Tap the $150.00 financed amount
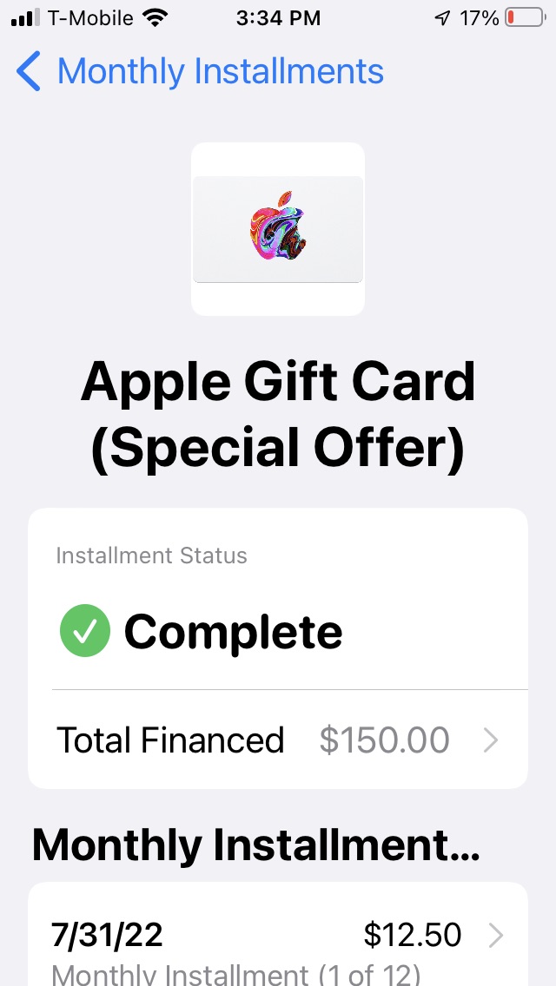 (384, 740)
